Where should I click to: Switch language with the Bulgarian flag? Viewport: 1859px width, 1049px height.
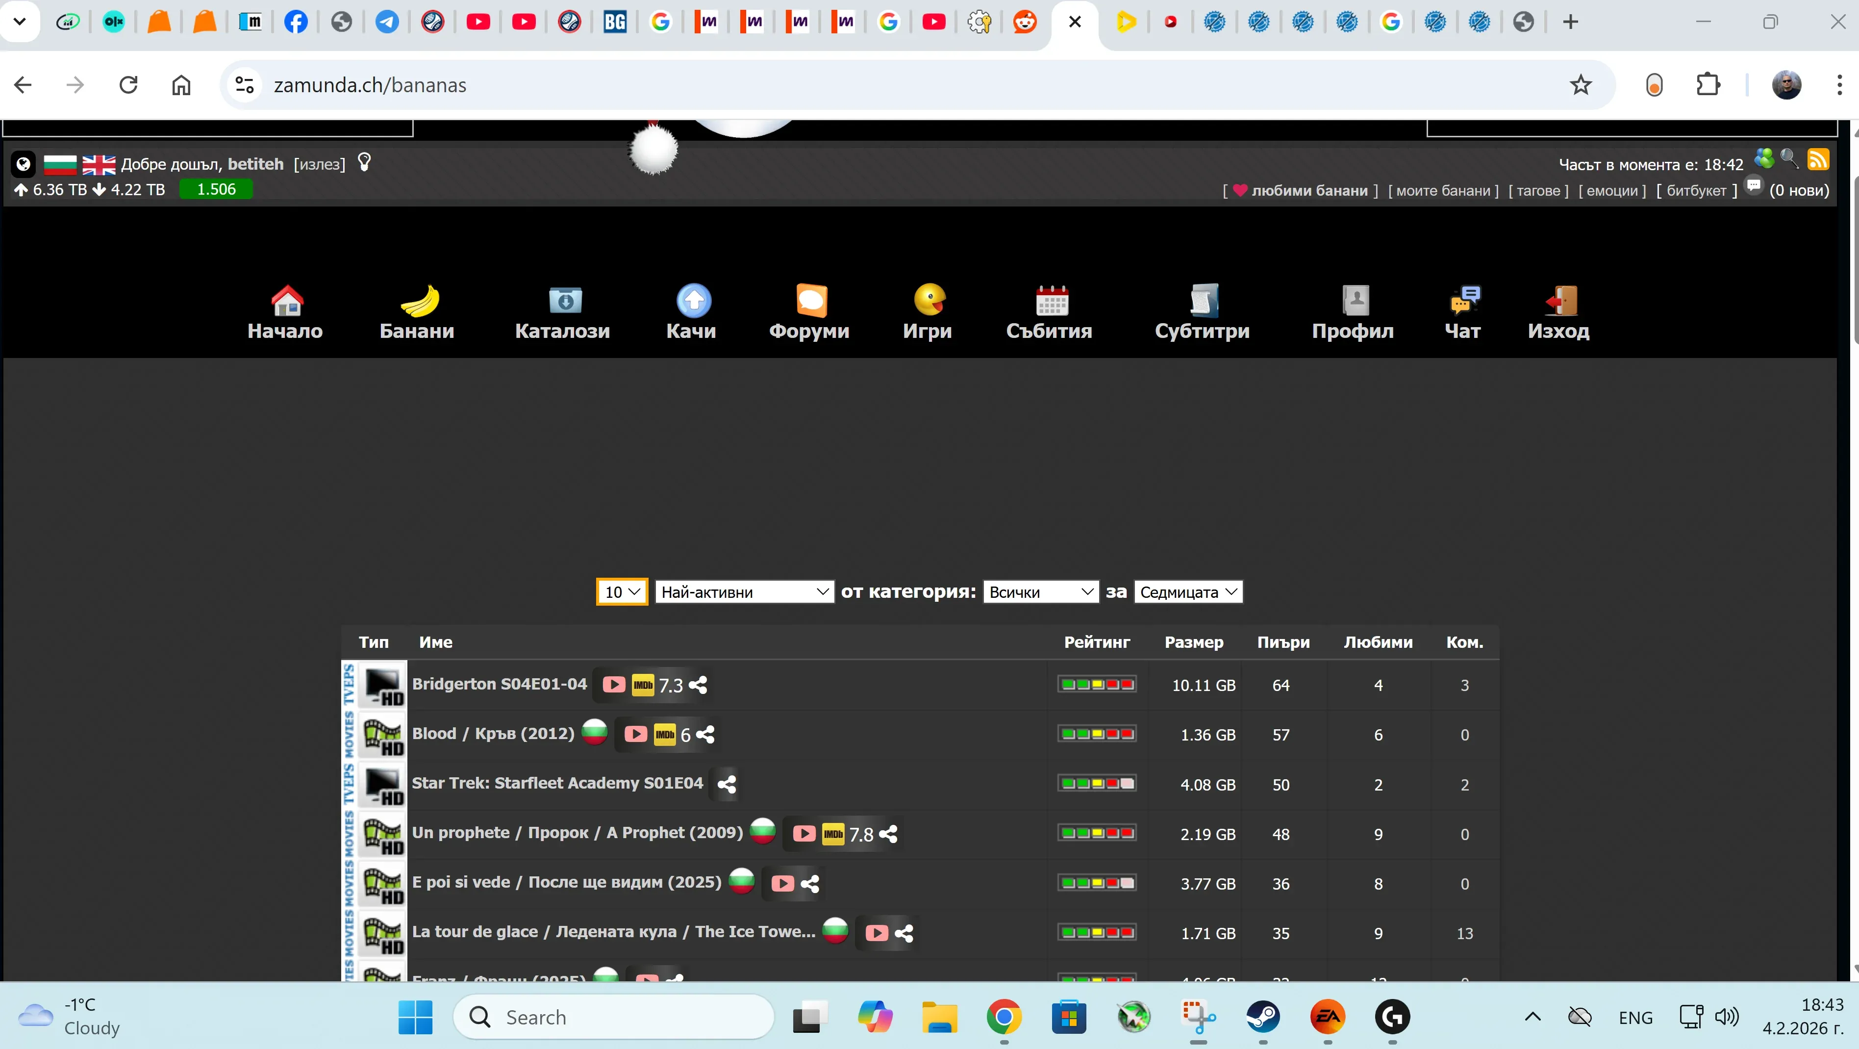coord(60,165)
